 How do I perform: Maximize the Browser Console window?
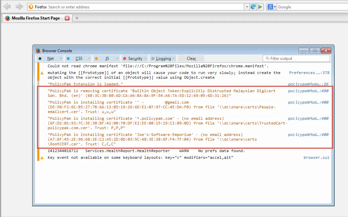pyautogui.click(x=315, y=51)
